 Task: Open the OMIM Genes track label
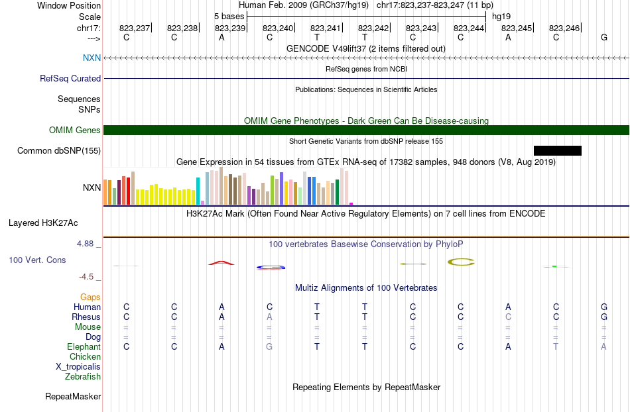[x=75, y=130]
